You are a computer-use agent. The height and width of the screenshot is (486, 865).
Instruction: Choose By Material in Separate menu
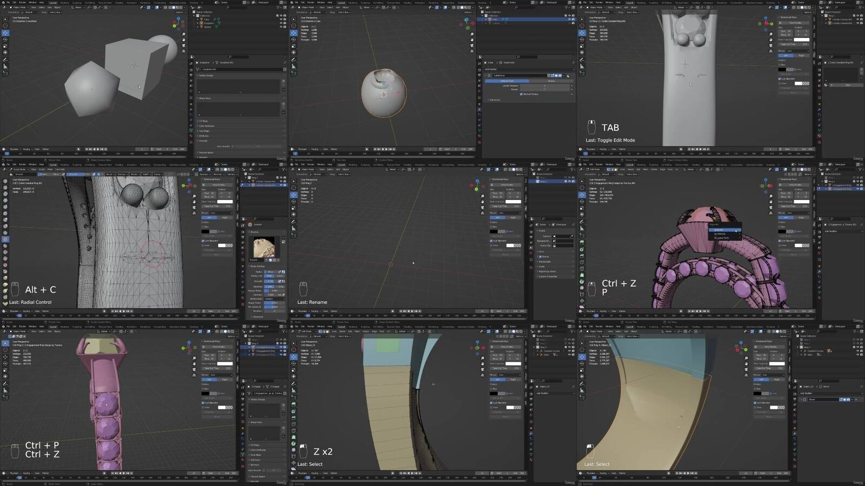pyautogui.click(x=725, y=234)
